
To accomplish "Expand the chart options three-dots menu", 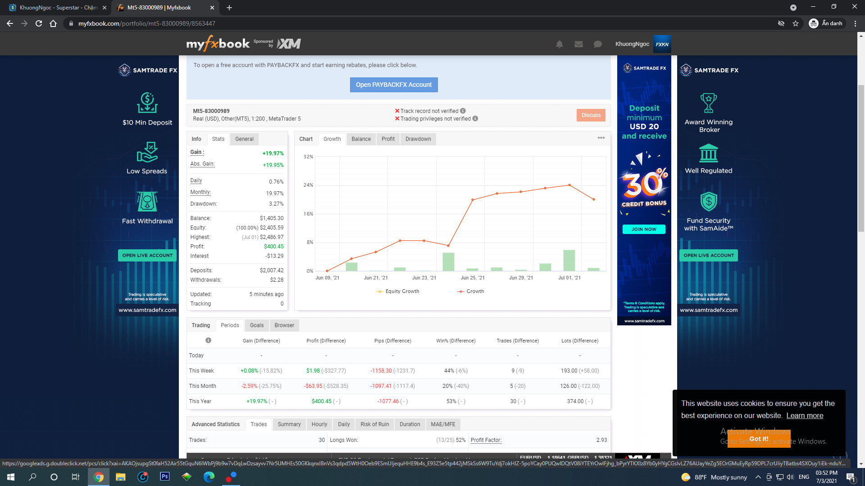I will pyautogui.click(x=601, y=138).
